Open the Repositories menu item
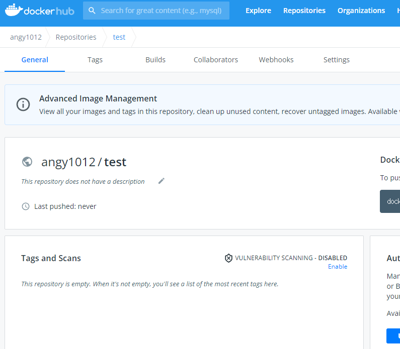This screenshot has width=400, height=349. point(304,11)
